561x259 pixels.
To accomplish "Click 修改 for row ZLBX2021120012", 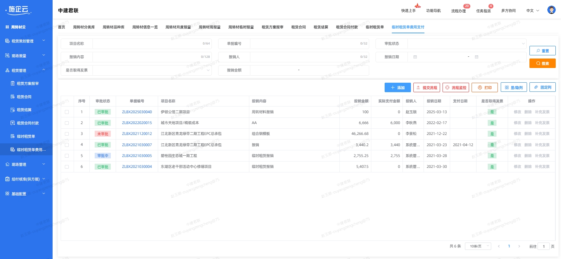I will (517, 134).
